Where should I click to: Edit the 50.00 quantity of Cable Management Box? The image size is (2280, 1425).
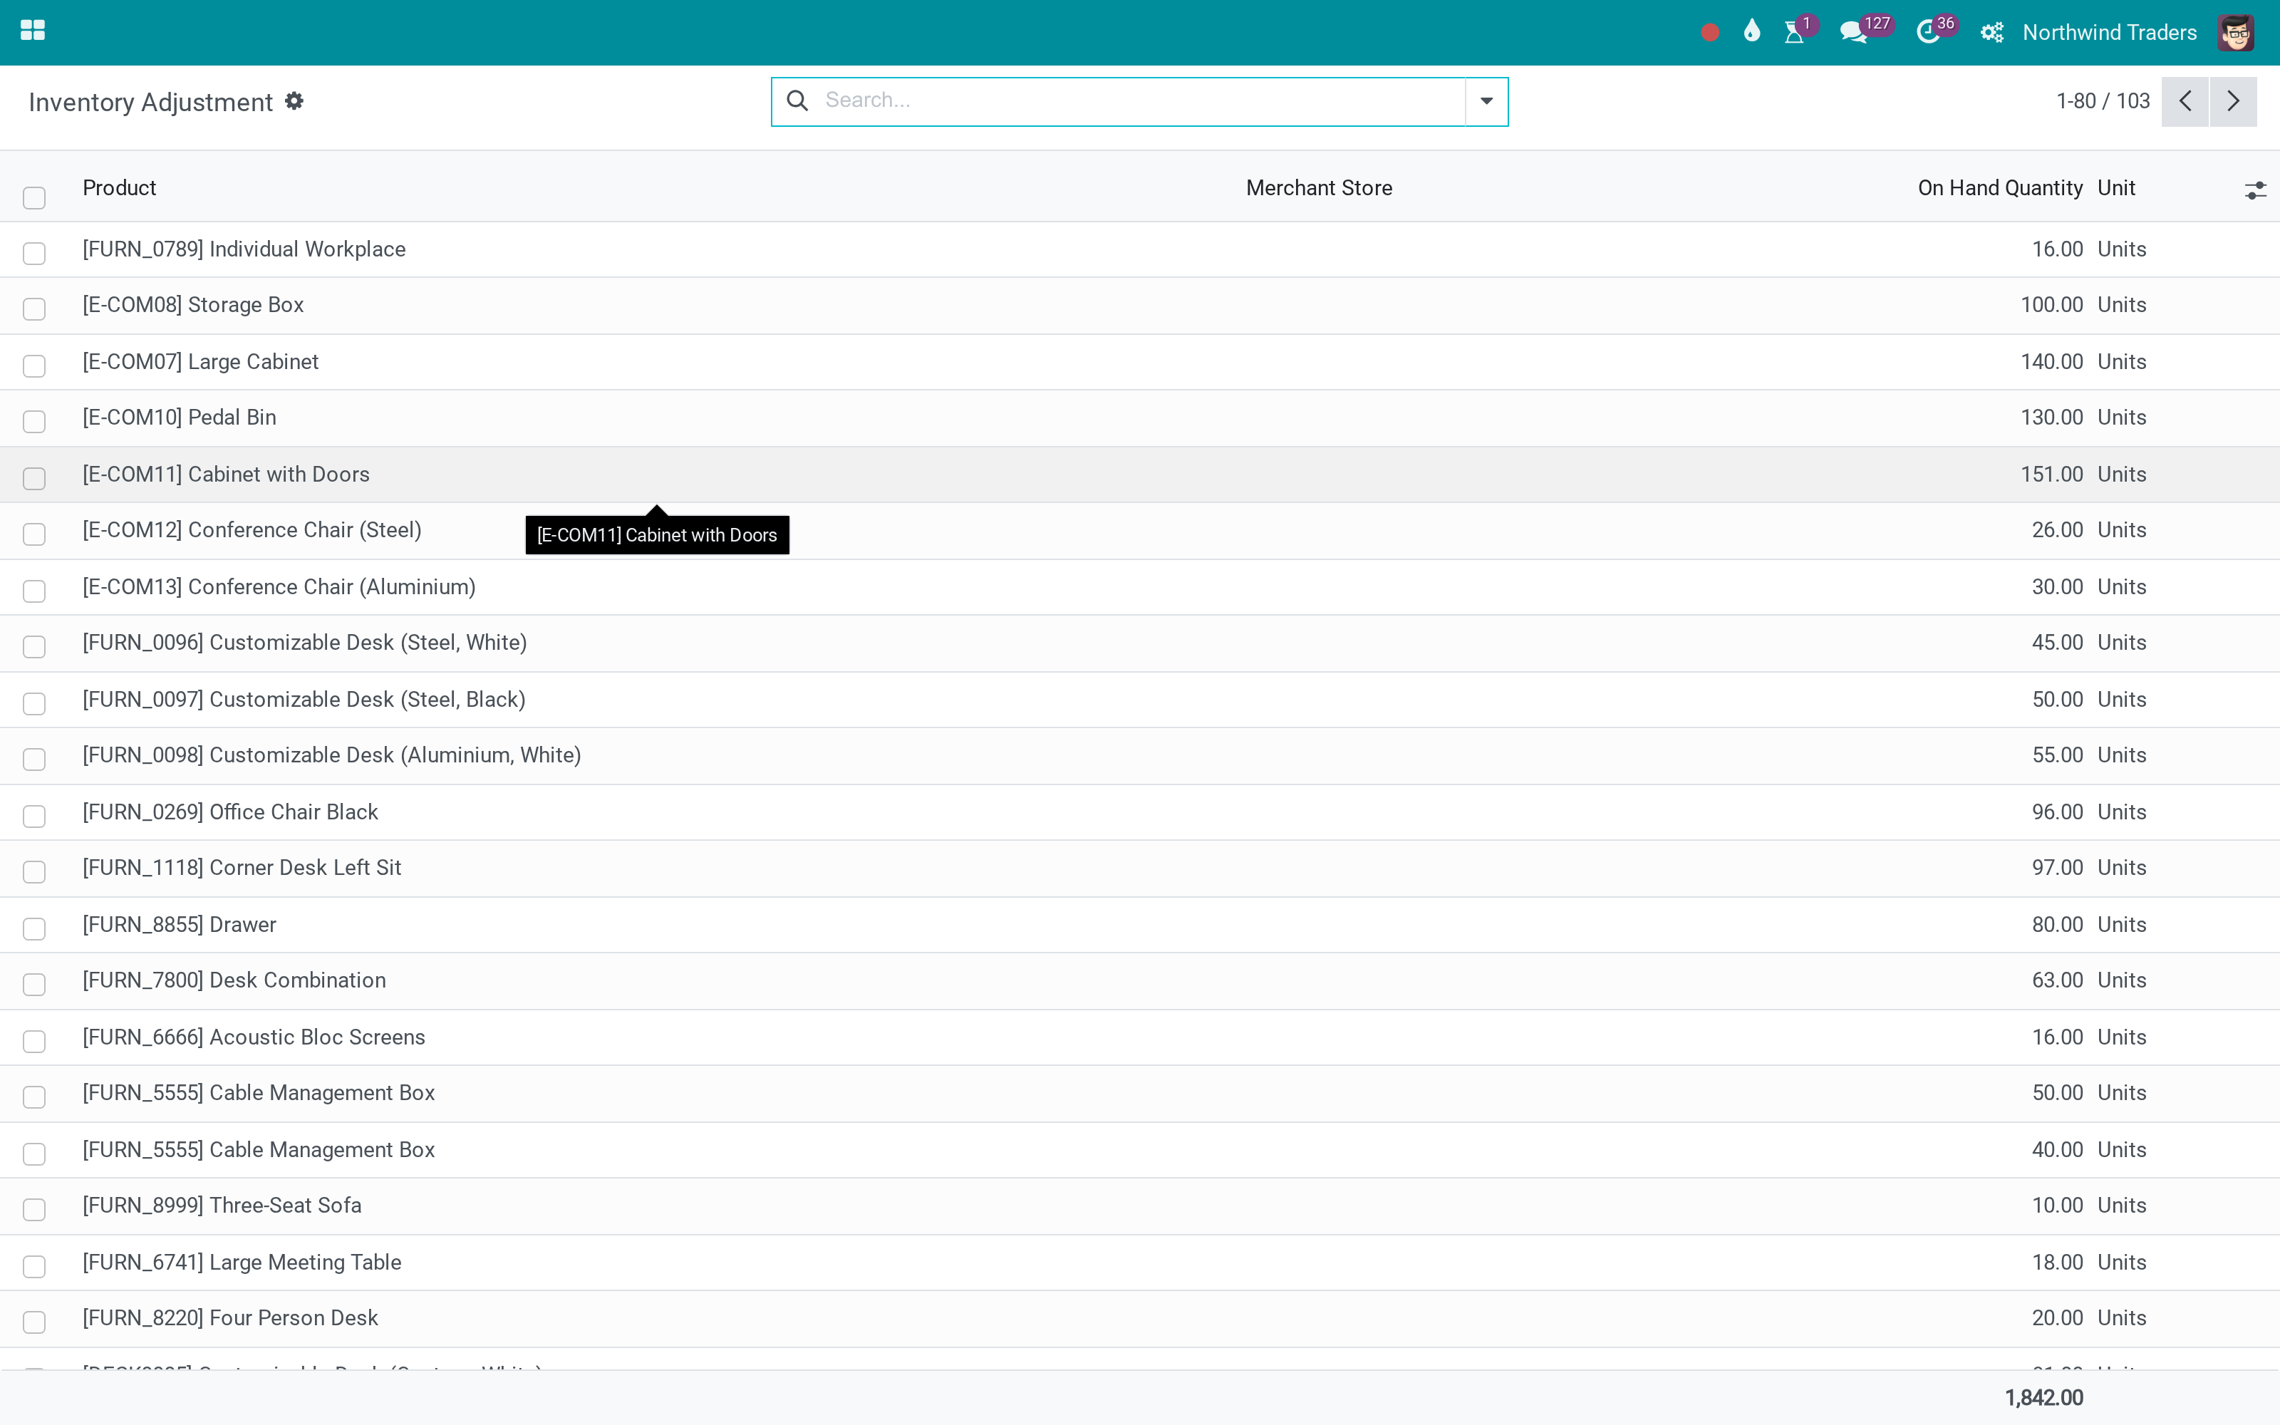(2057, 1093)
